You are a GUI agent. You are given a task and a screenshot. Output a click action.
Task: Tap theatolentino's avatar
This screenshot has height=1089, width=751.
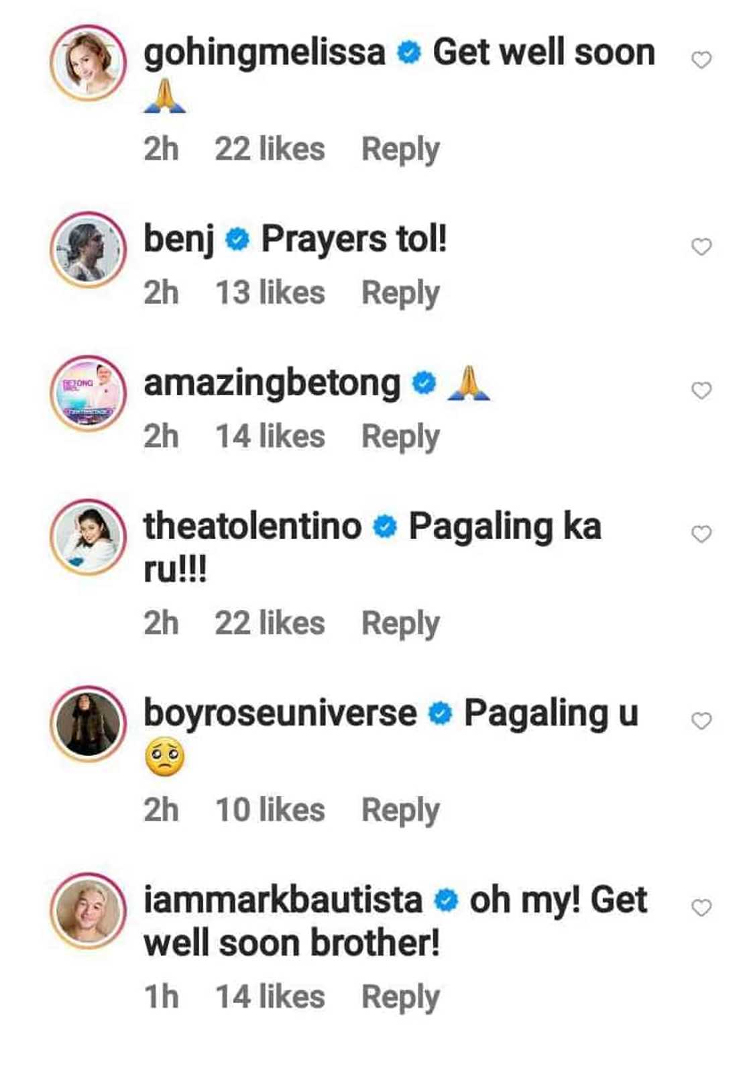click(x=89, y=537)
